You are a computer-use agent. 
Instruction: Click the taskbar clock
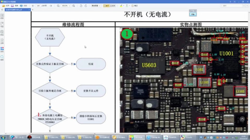[x=243, y=137]
